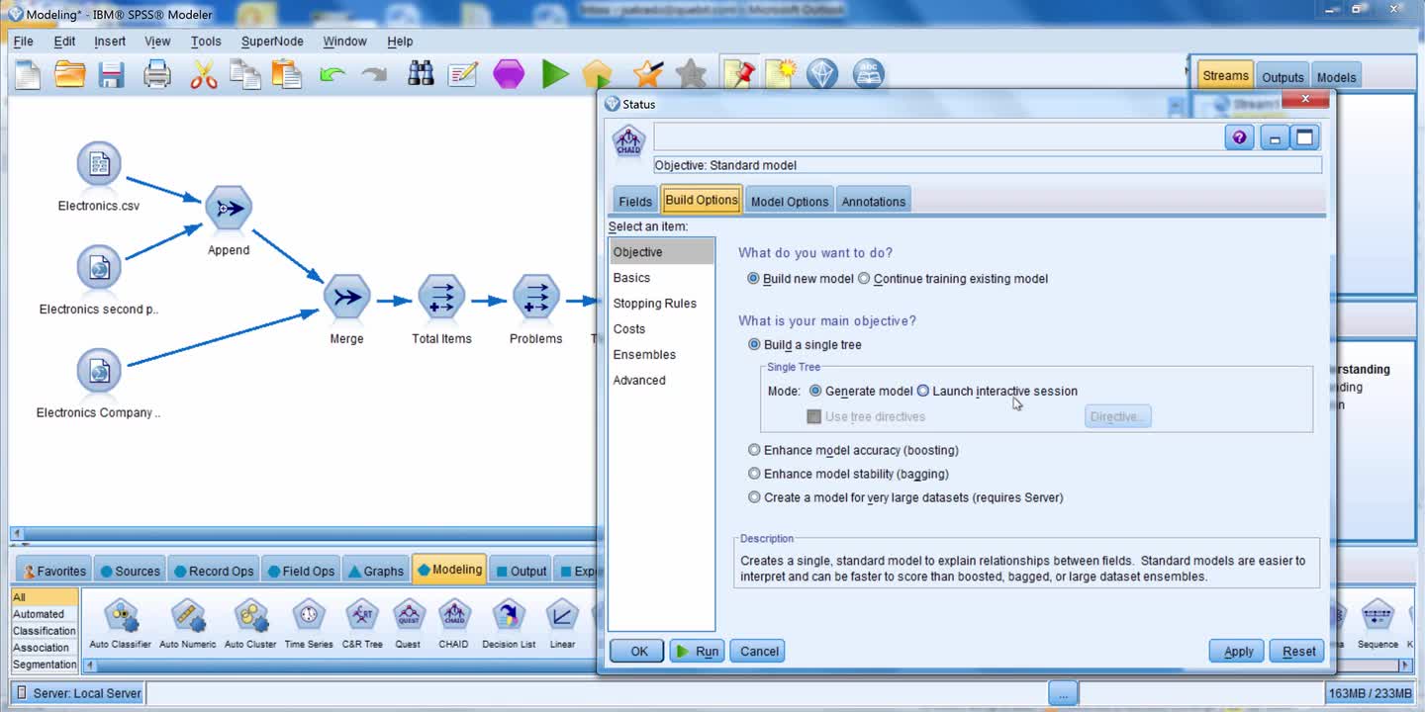Viewport: 1425px width, 712px height.
Task: Choose Enhance model accuracy (boosting)
Action: 755,450
